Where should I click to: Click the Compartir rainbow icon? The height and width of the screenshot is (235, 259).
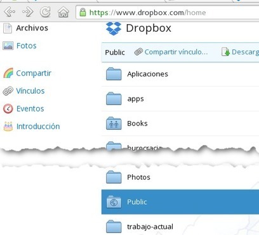pos(8,73)
